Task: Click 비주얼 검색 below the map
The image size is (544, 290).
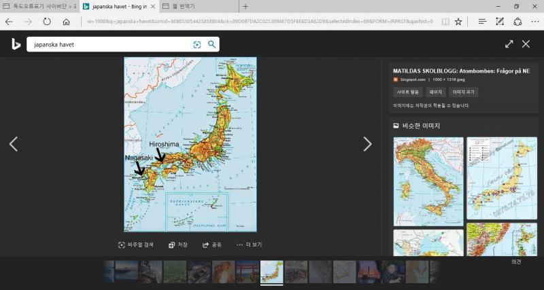Action: (x=136, y=244)
